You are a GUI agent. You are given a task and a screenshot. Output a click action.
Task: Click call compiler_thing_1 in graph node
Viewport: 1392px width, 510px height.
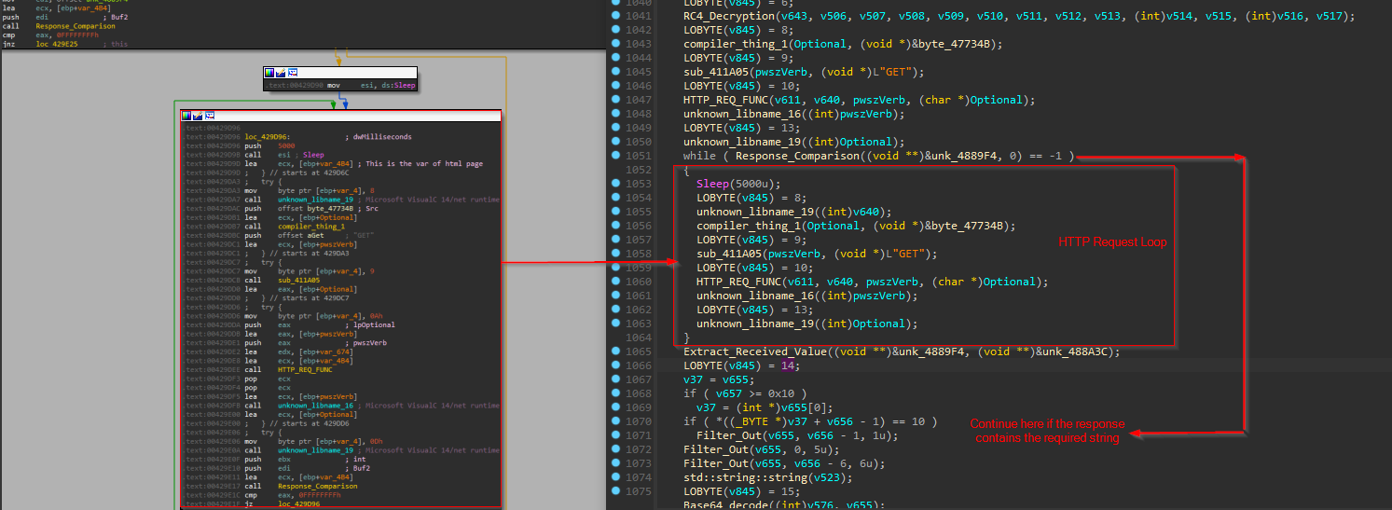(294, 227)
